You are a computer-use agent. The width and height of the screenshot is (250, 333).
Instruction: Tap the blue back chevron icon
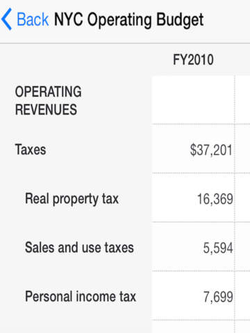6,19
